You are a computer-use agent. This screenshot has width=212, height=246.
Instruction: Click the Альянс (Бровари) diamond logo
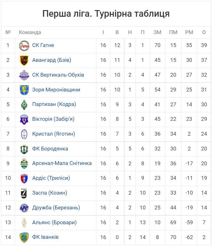[x=24, y=223]
